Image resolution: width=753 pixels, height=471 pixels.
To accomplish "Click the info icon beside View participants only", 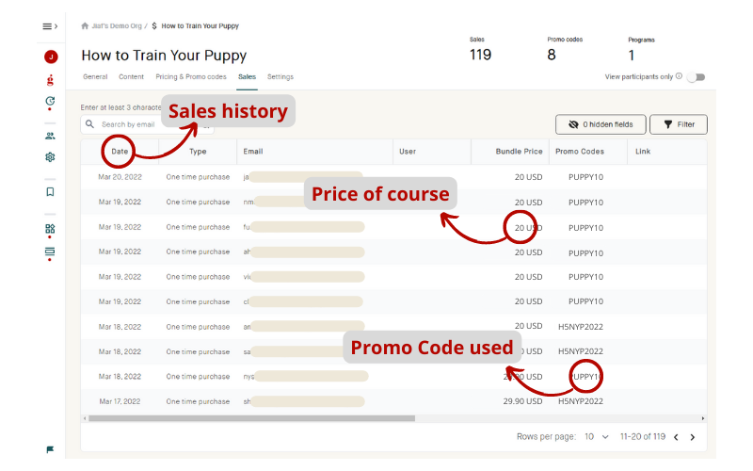I will [679, 76].
